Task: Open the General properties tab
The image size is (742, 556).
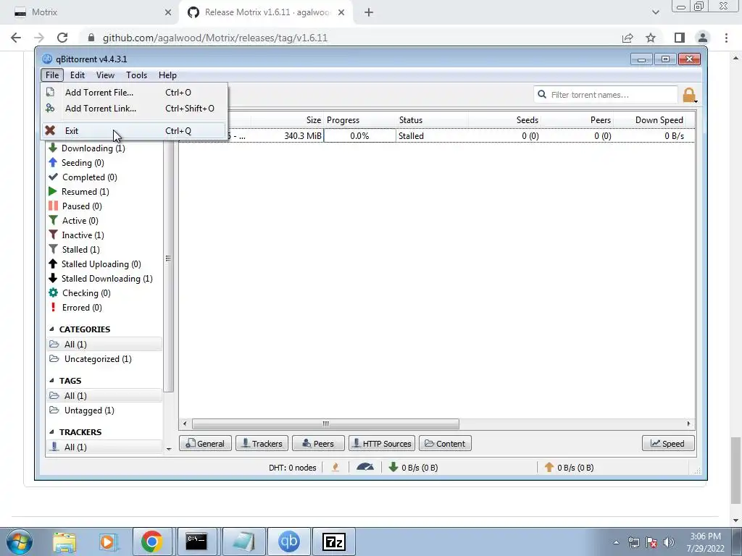Action: coord(205,444)
